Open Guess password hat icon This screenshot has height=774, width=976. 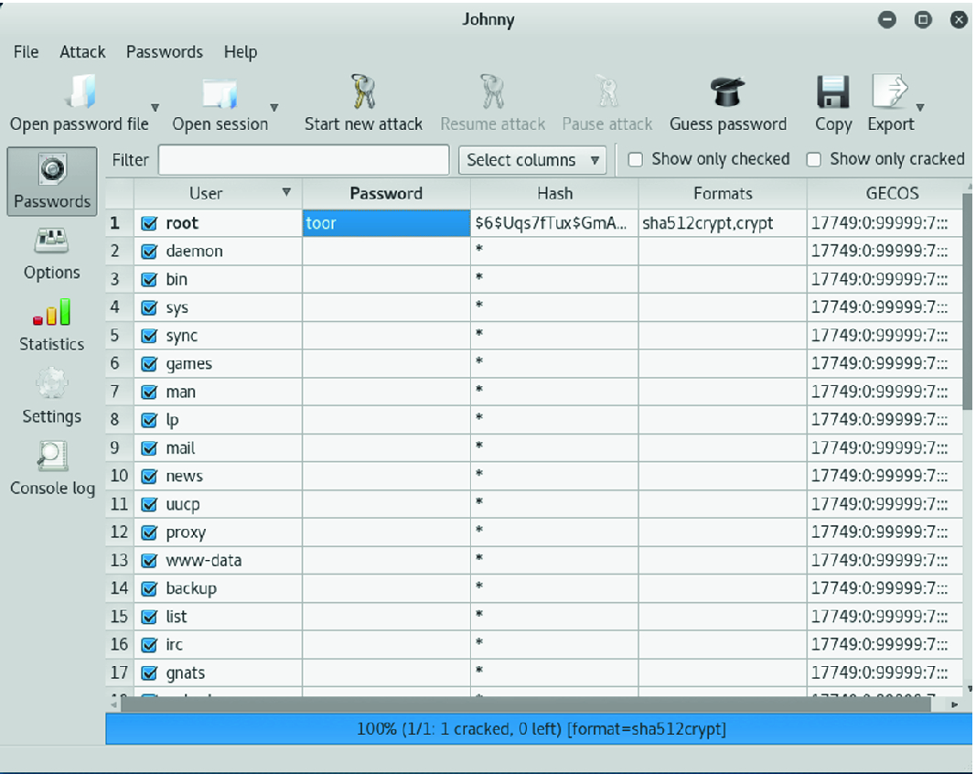click(727, 91)
